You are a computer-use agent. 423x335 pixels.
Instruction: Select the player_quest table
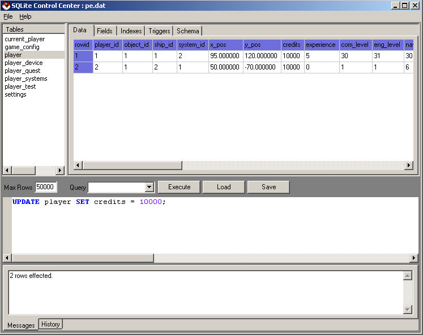coord(23,71)
